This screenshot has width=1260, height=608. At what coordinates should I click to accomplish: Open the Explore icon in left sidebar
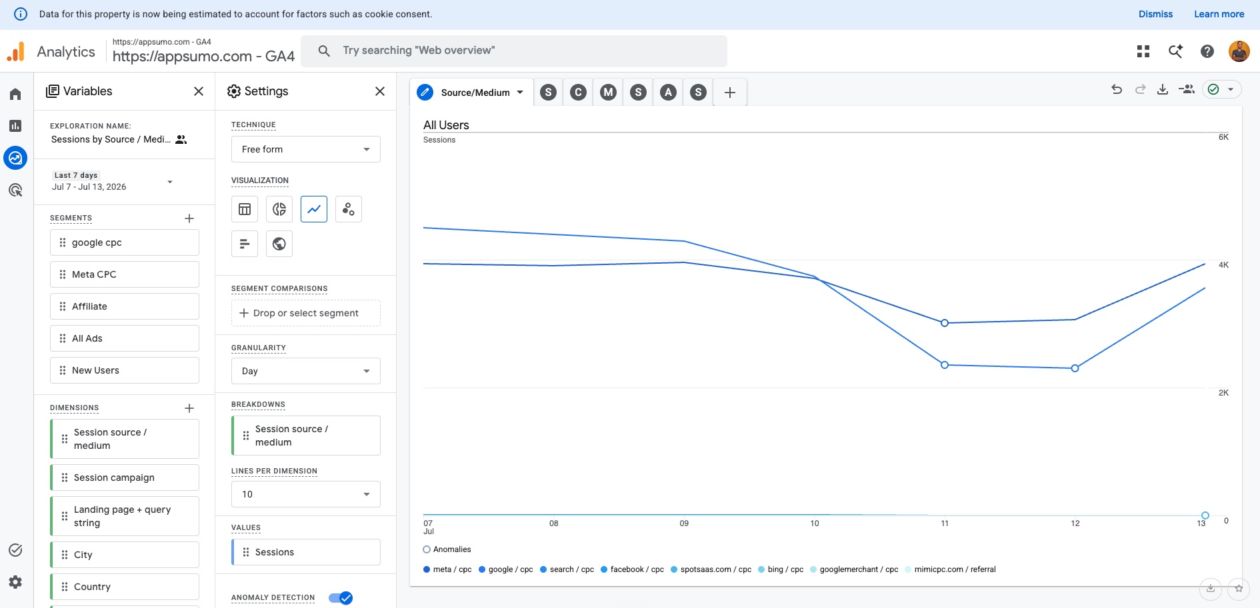click(x=15, y=158)
